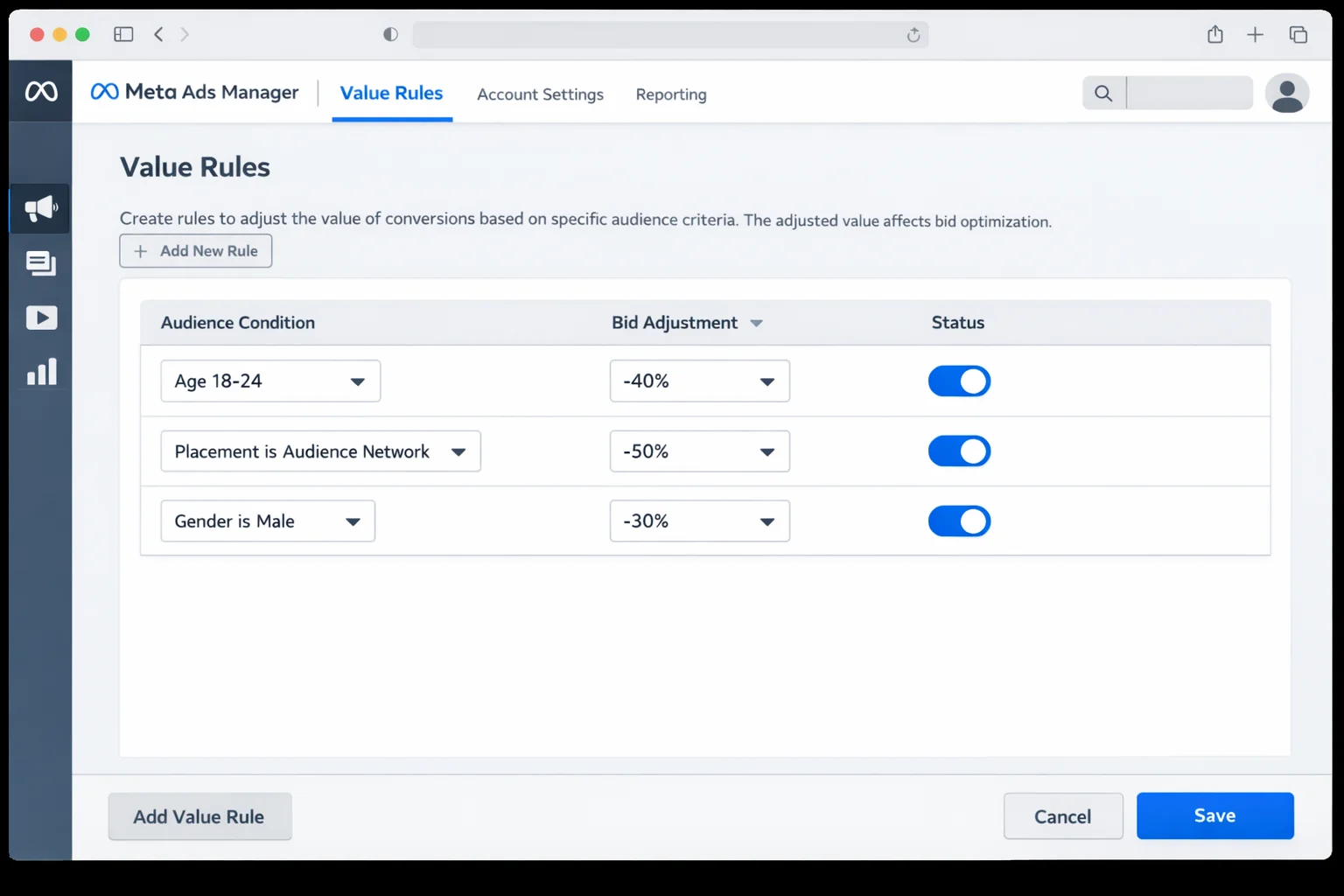Click the browser share icon
The image size is (1344, 896).
(x=1214, y=34)
